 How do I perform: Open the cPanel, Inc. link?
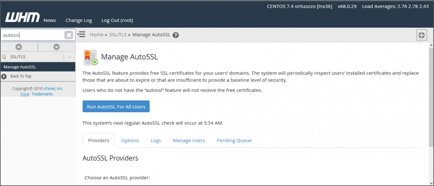[53, 89]
